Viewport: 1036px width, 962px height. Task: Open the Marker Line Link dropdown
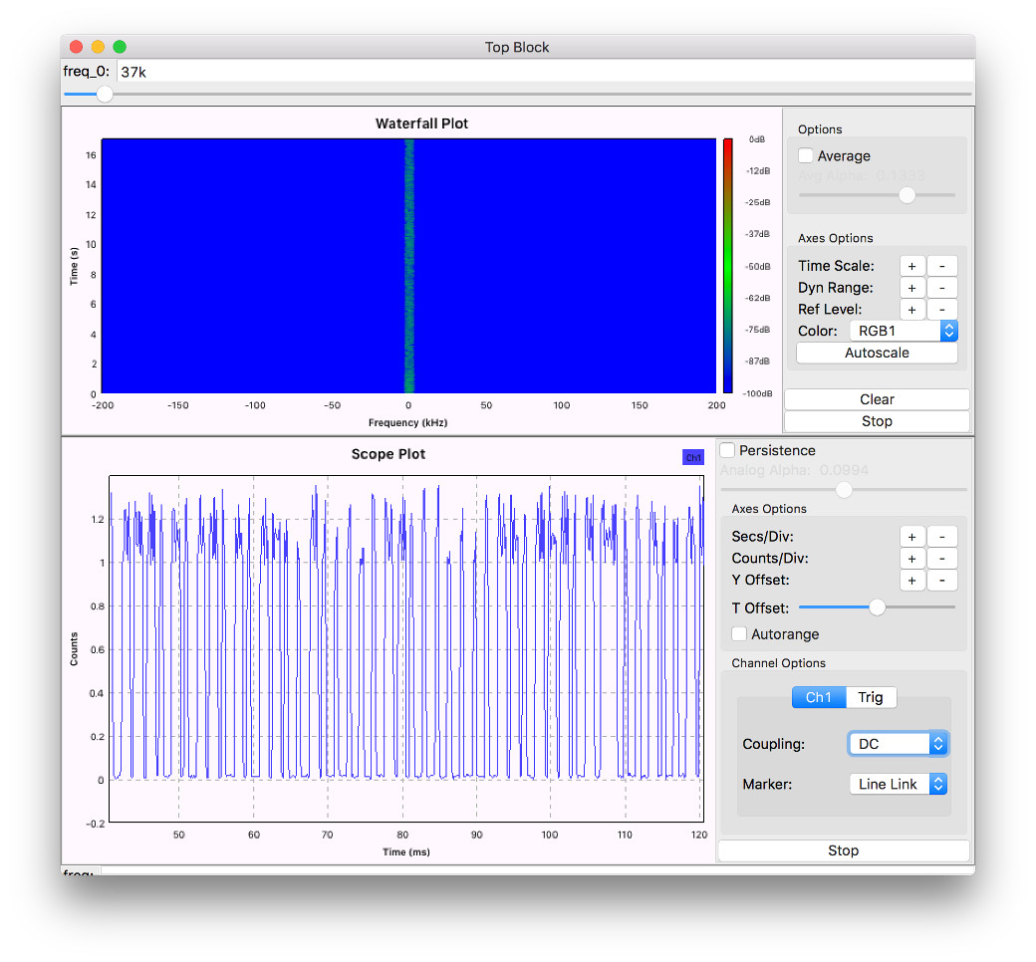[x=898, y=785]
